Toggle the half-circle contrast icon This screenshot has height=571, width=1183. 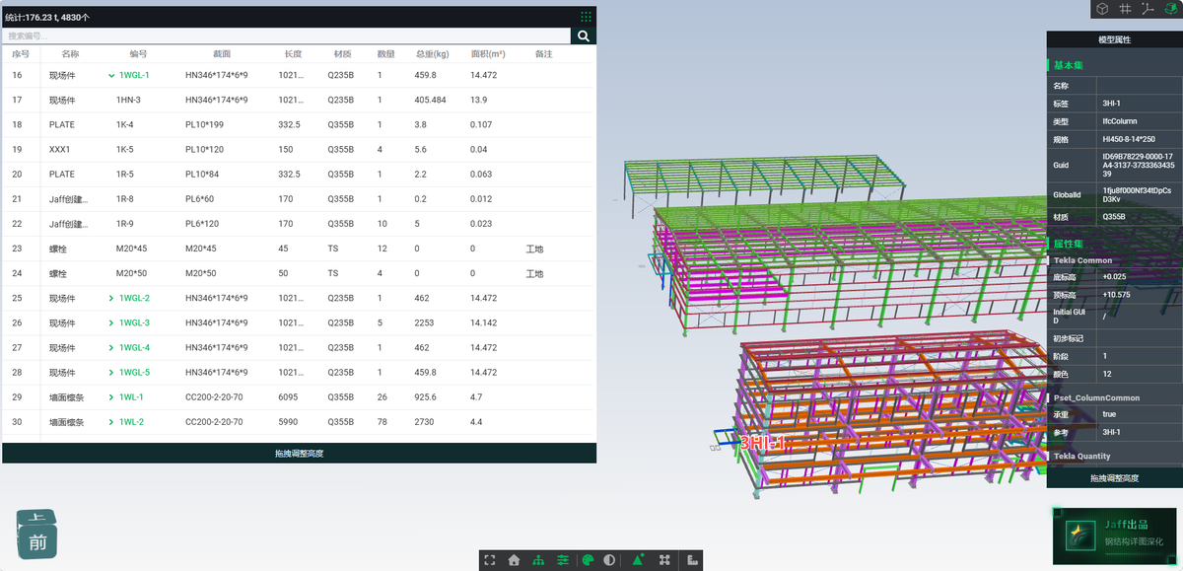[609, 560]
